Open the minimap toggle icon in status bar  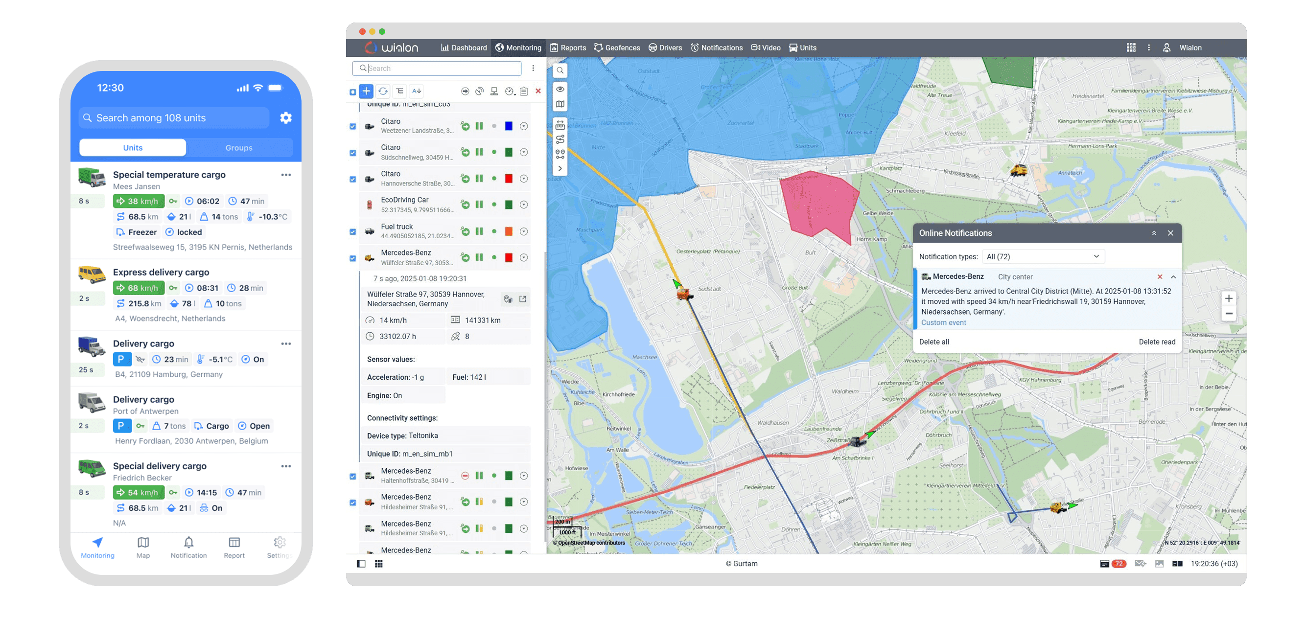[1177, 563]
